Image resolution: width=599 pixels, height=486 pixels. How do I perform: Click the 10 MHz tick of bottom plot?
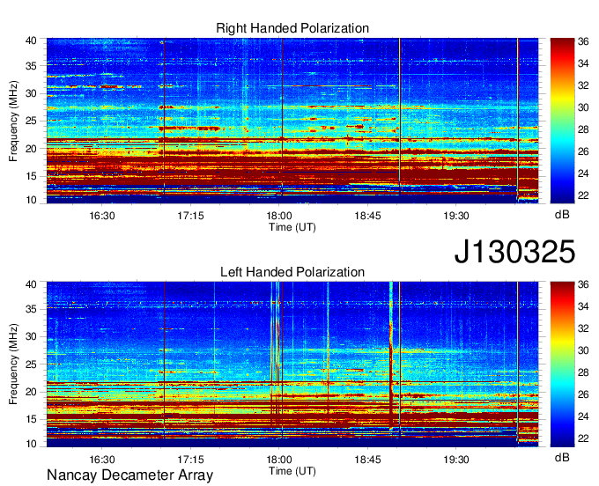tap(31, 444)
